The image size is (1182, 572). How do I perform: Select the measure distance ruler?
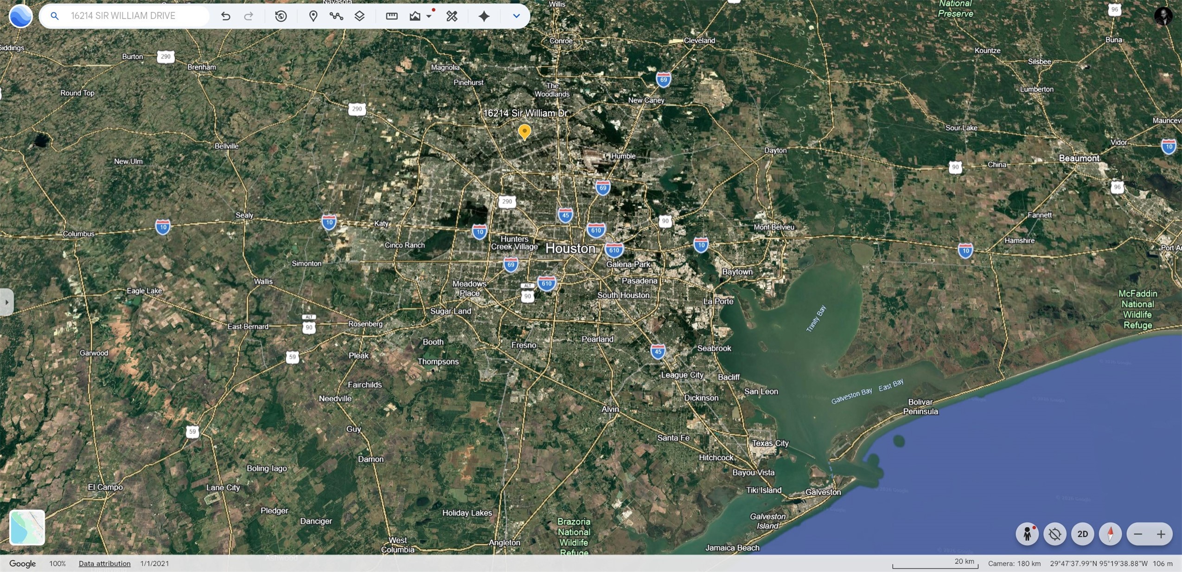tap(391, 16)
